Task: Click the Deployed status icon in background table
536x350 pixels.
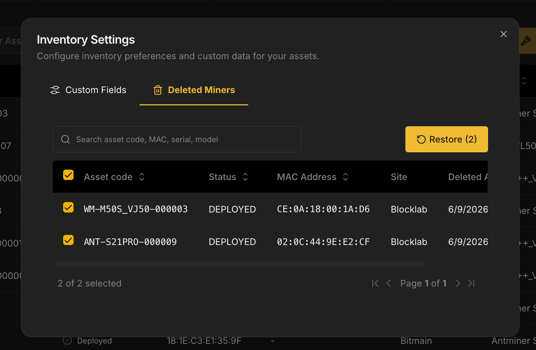Action: pos(67,340)
